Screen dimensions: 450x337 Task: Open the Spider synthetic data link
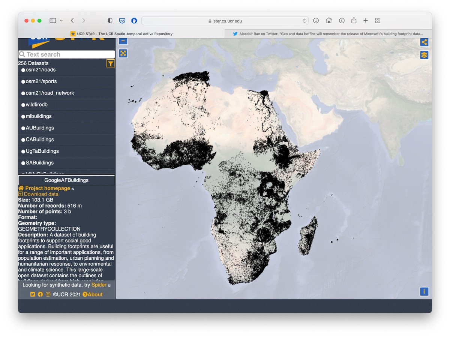(x=99, y=285)
